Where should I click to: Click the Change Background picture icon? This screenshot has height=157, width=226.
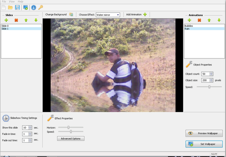click(71, 14)
